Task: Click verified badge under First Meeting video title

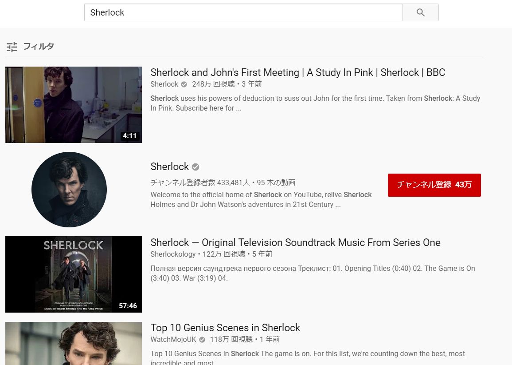Action: coord(184,84)
